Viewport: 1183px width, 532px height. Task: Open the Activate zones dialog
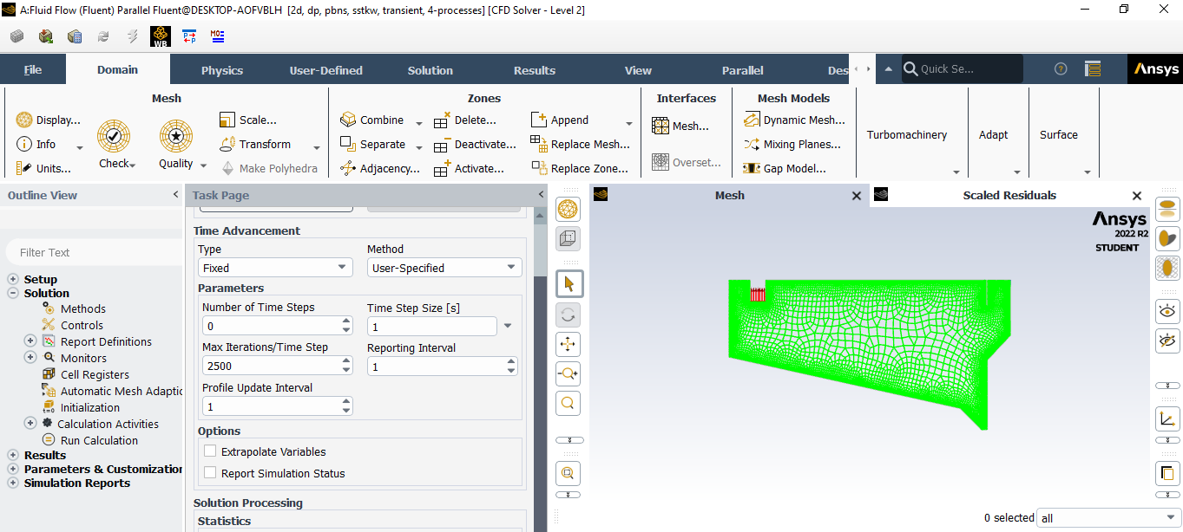[x=470, y=168]
